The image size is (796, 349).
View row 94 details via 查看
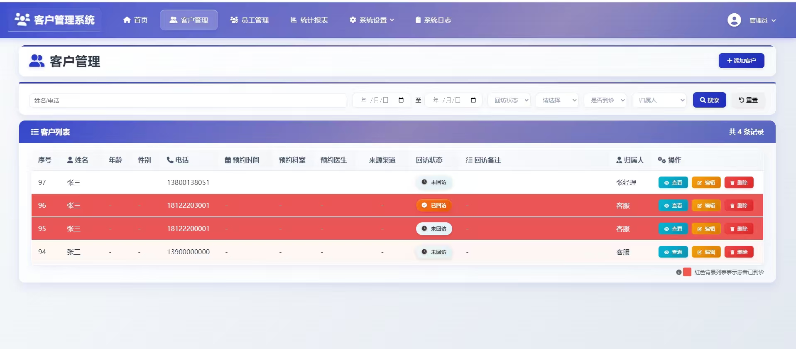click(673, 252)
